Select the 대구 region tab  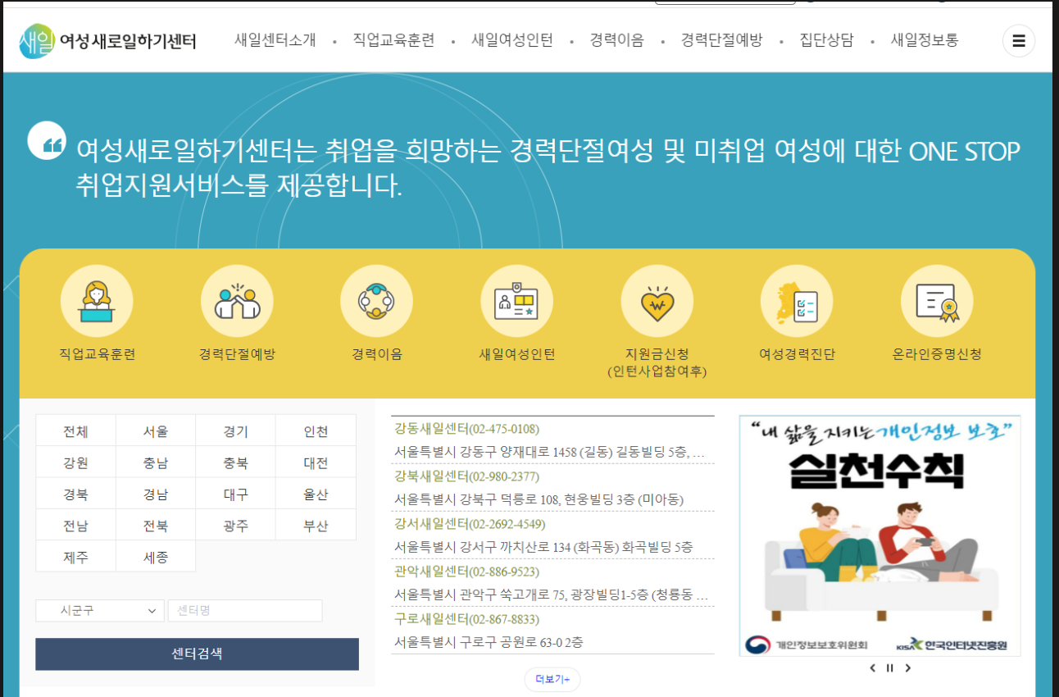235,494
